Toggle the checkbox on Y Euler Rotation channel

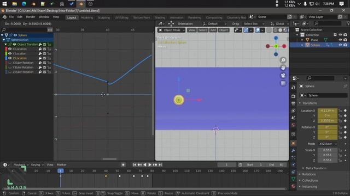45,68
